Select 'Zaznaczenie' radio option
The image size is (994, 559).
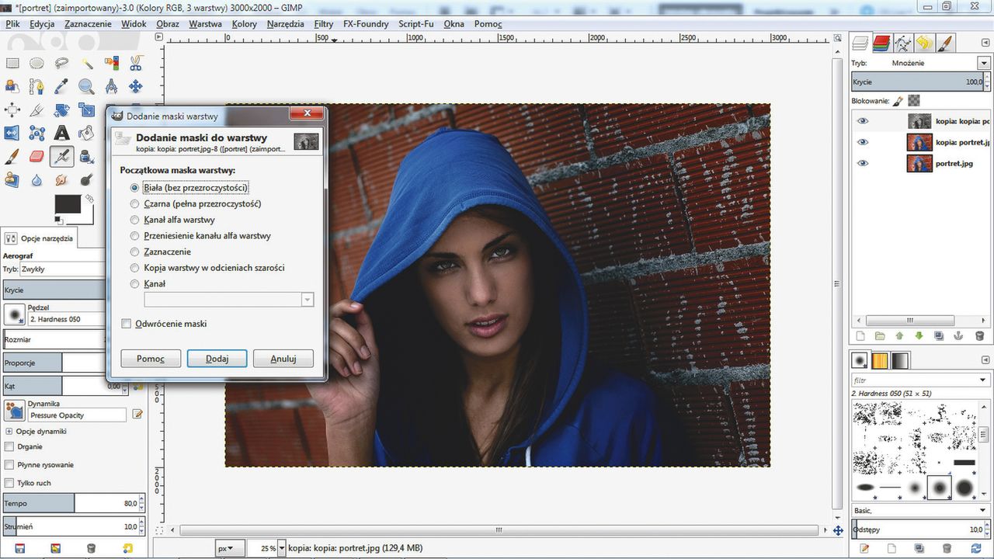[135, 252]
